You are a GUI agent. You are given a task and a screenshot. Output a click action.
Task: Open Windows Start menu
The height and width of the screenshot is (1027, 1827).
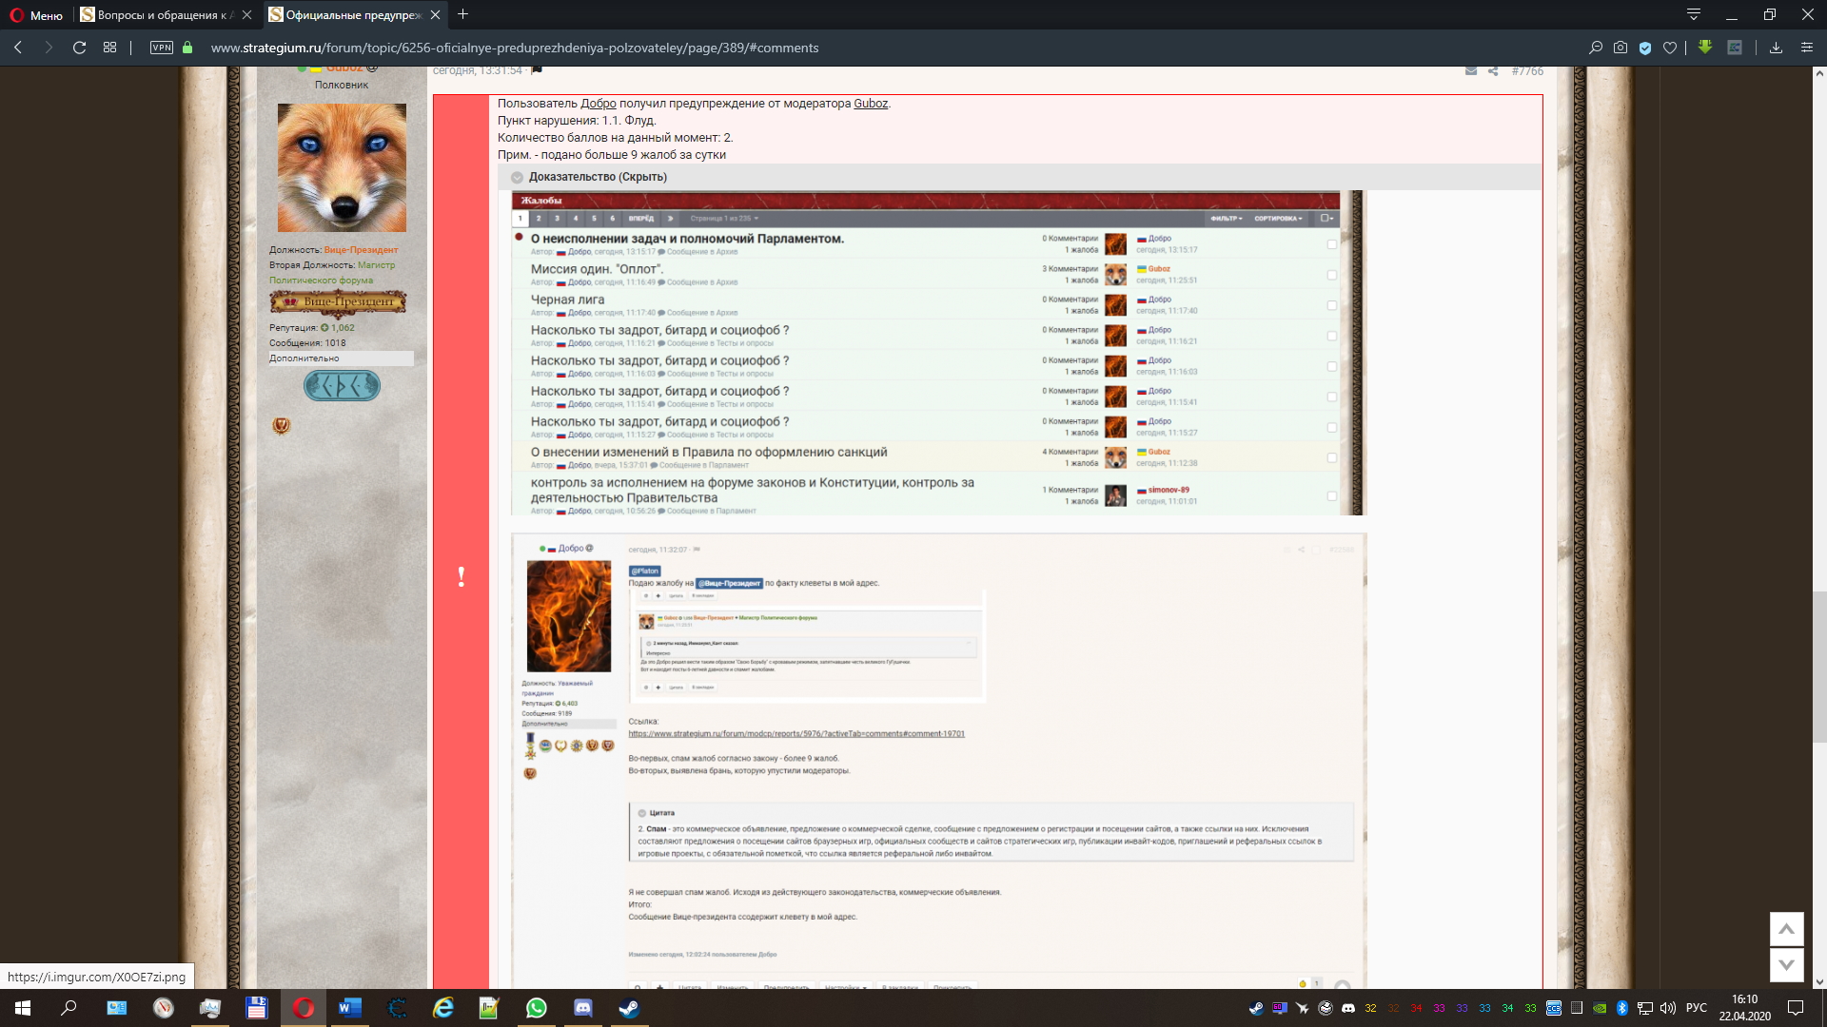pyautogui.click(x=23, y=1008)
